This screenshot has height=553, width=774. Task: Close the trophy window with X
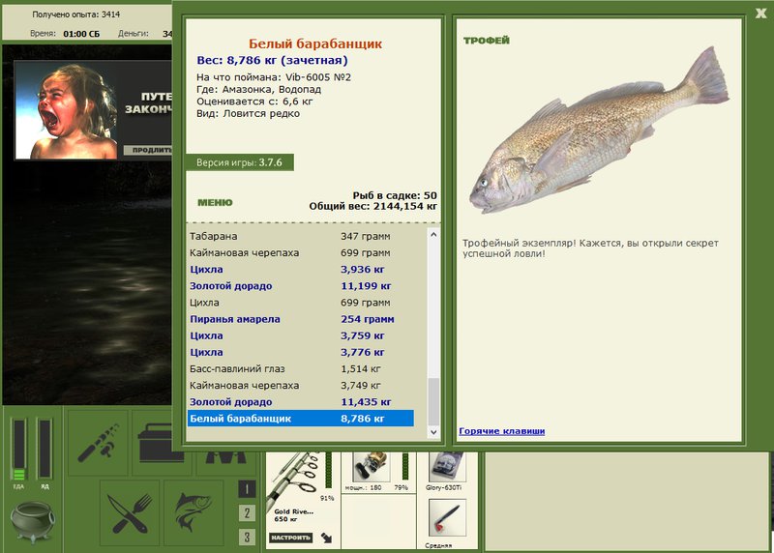[760, 14]
